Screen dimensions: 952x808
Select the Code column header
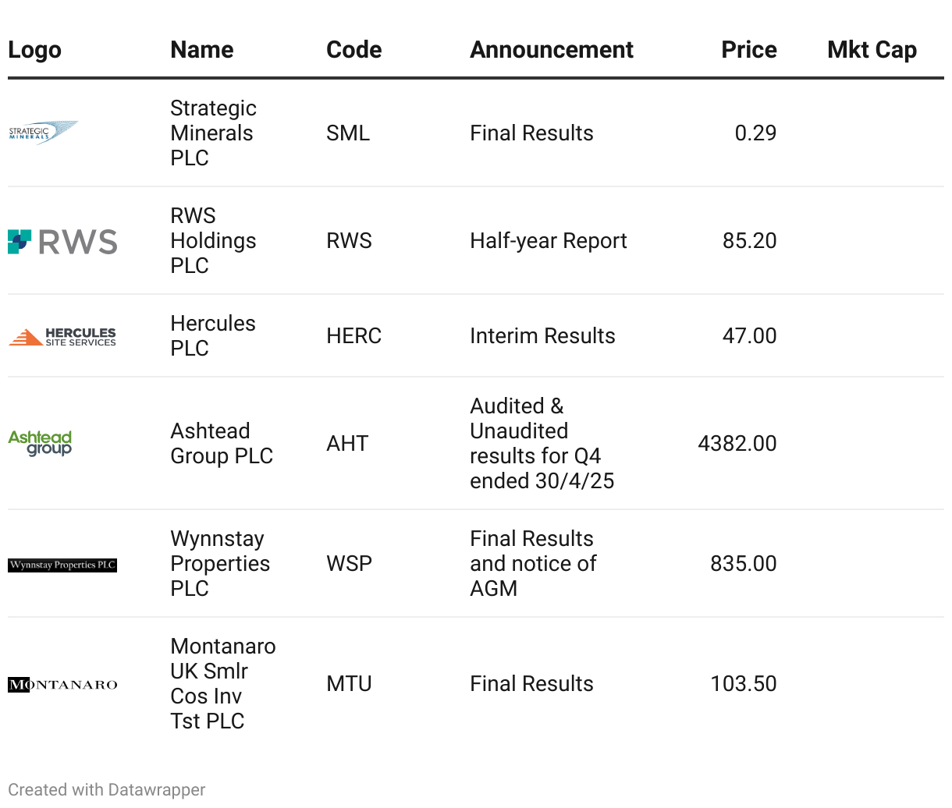pyautogui.click(x=354, y=50)
